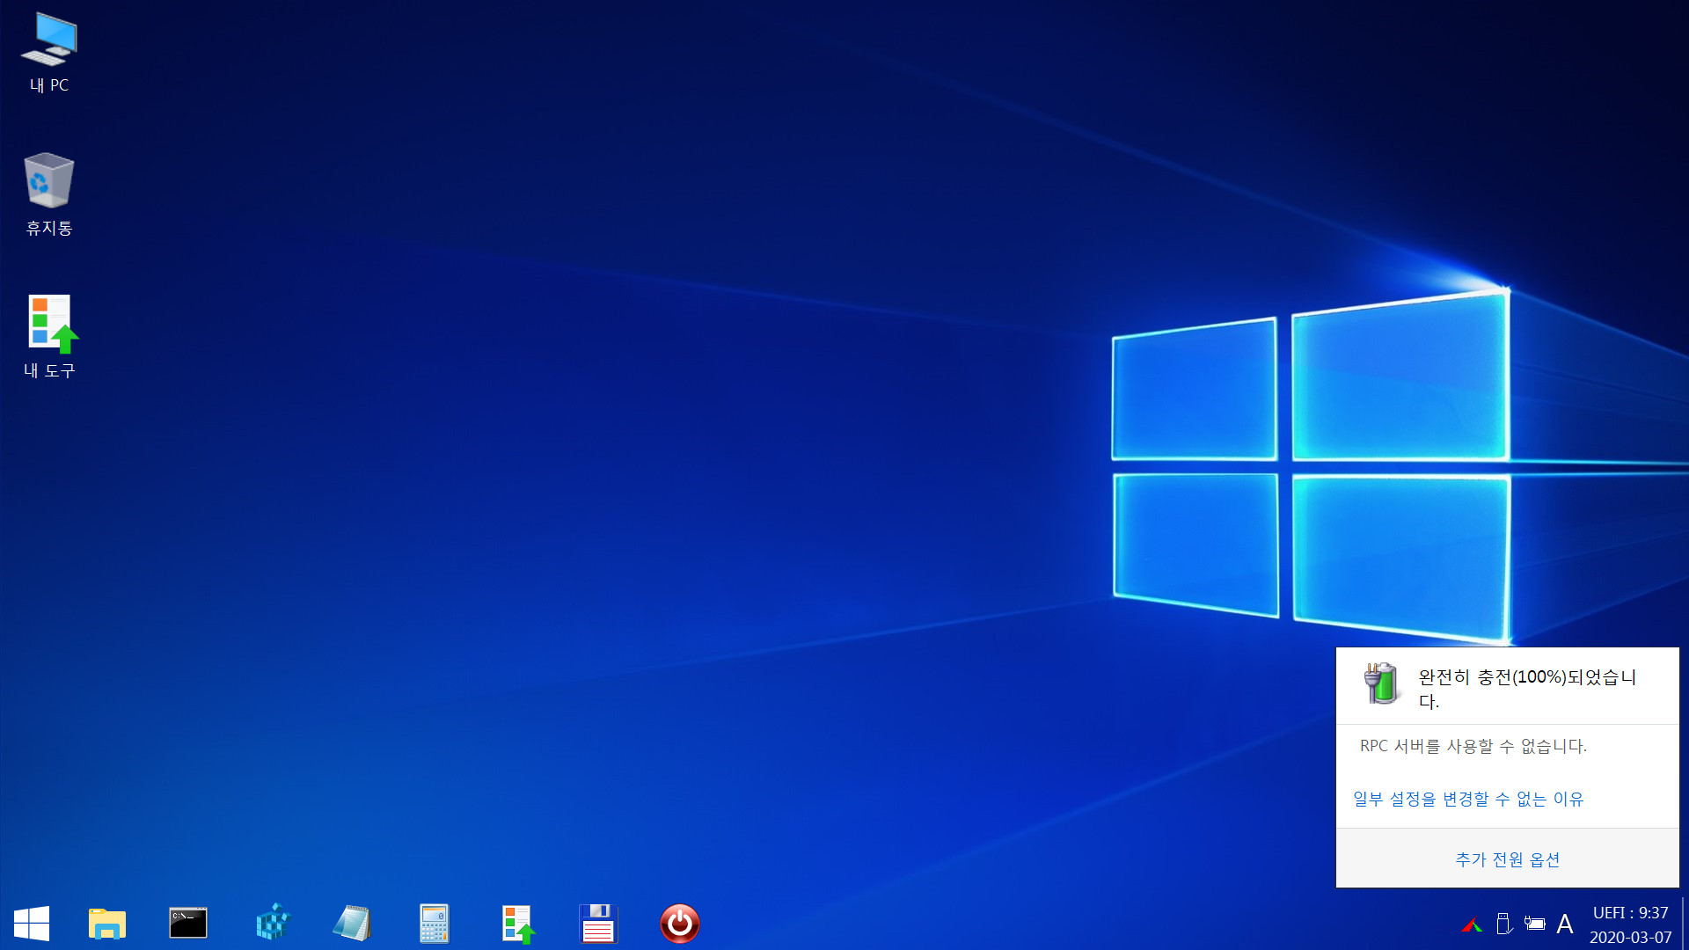Click the 내 도구 icon in taskbar

(x=518, y=924)
